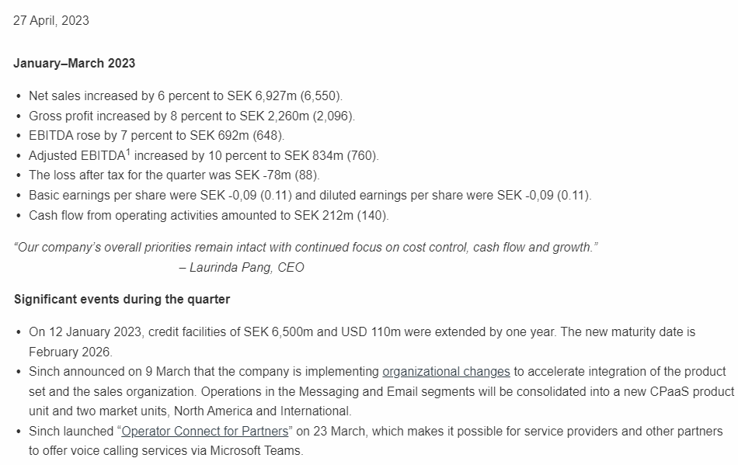Click the "Significant events during the quarter" heading
The image size is (738, 465).
121,300
